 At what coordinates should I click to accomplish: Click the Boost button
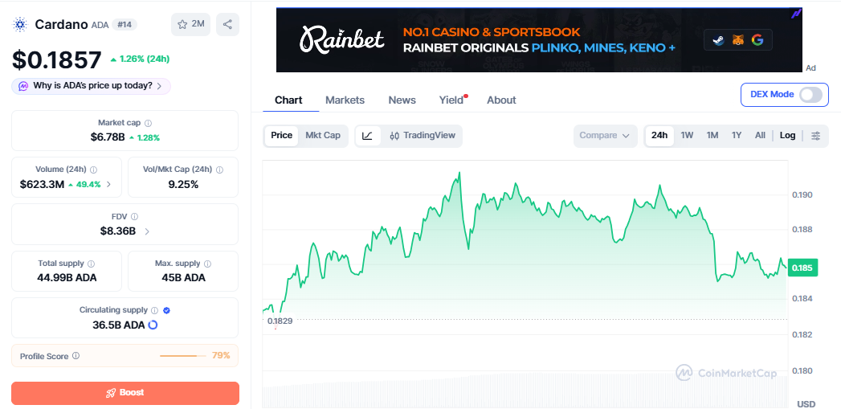[x=125, y=393]
